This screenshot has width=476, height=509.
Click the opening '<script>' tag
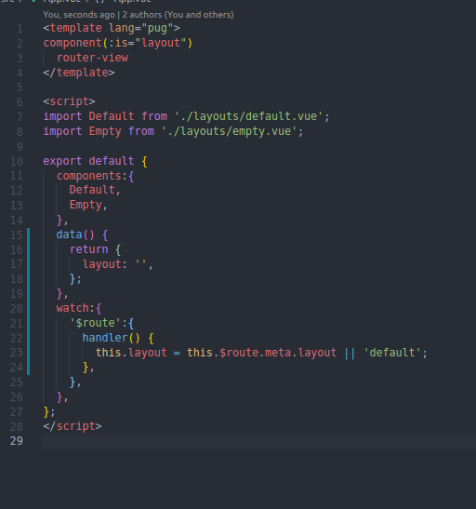pyautogui.click(x=69, y=101)
